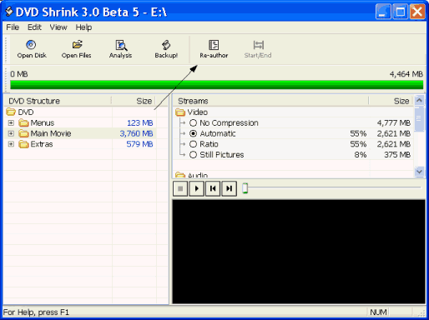The height and width of the screenshot is (320, 429).
Task: Select Automatic compression radio button
Action: click(193, 133)
